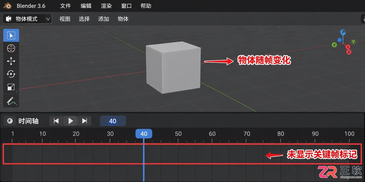Image resolution: width=365 pixels, height=182 pixels.
Task: Click frame 1 on the timeline ruler
Action: (x=13, y=134)
